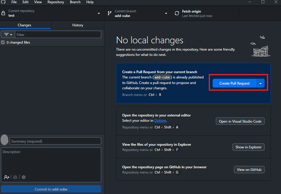Viewport: 281px width, 194px height.
Task: Switch to the History tab
Action: tap(77, 25)
